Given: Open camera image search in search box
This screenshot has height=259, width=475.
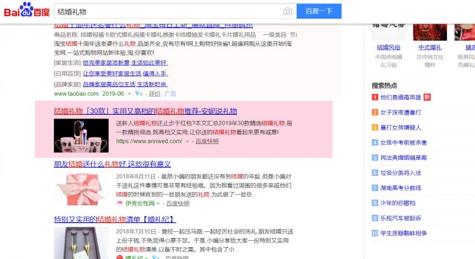Looking at the screenshot, I should pyautogui.click(x=288, y=11).
